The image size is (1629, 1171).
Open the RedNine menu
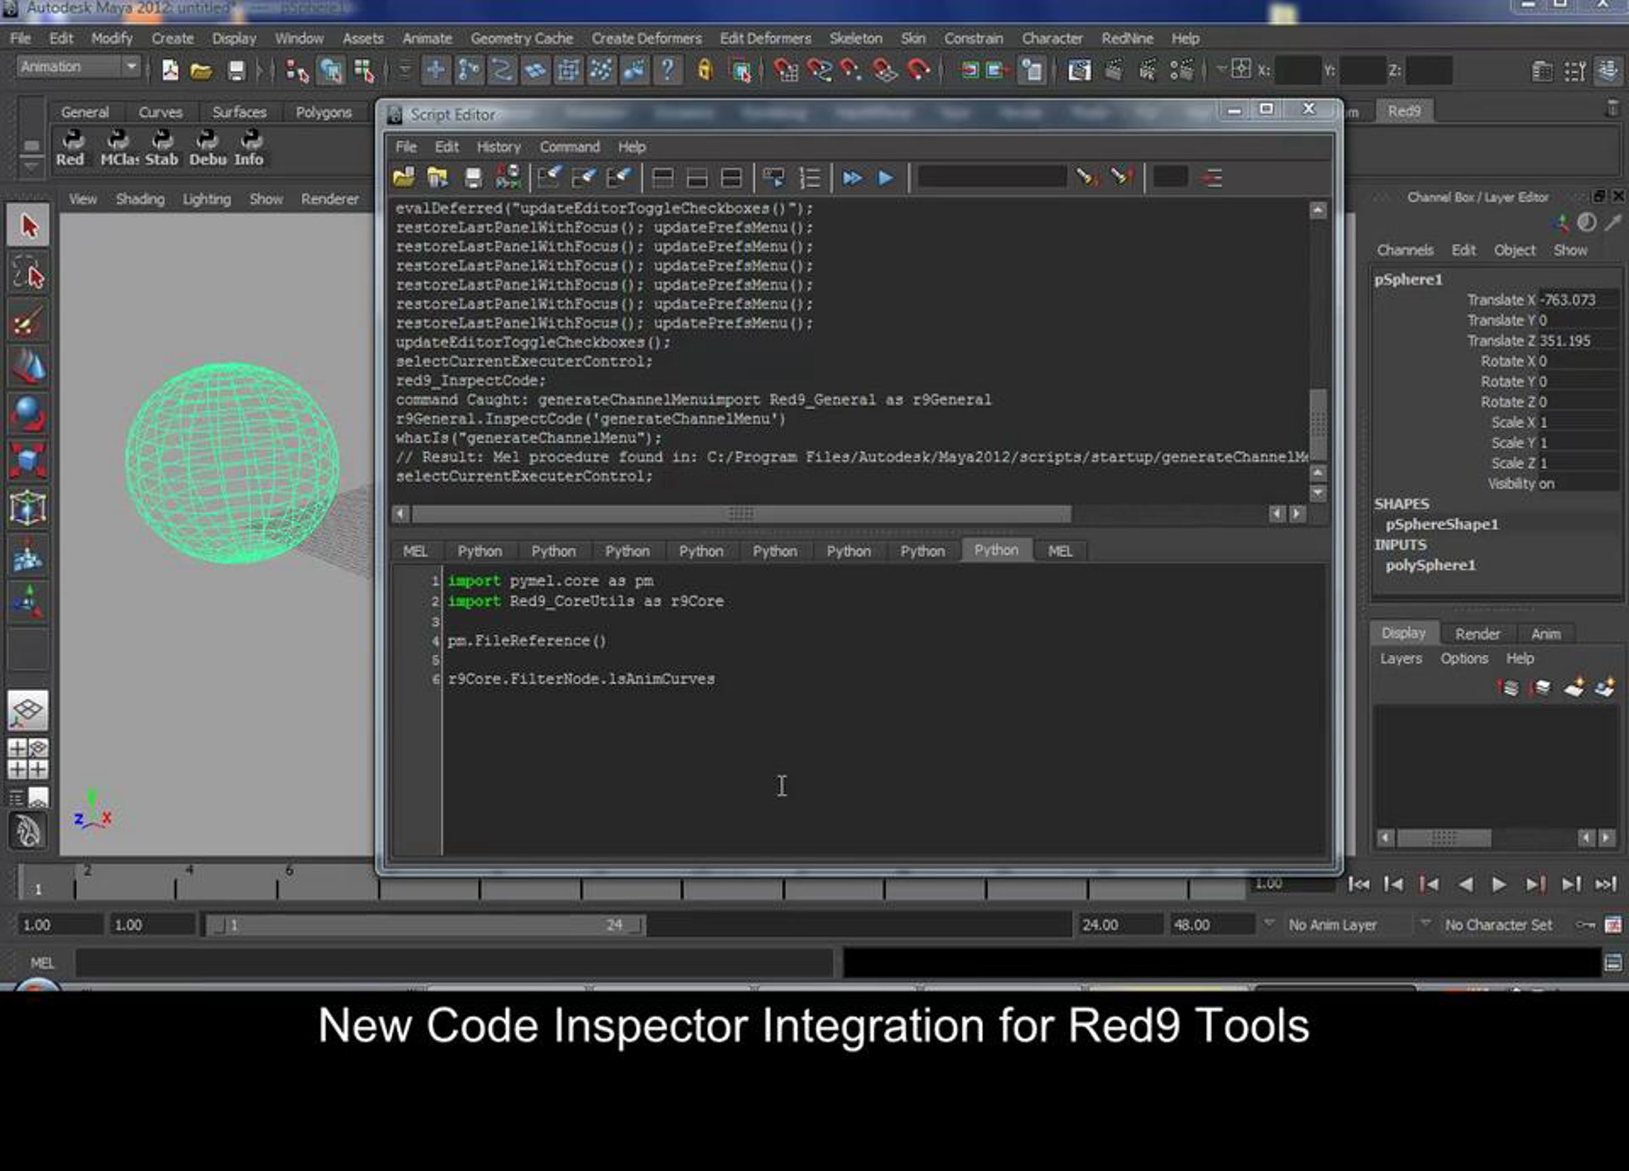point(1127,38)
